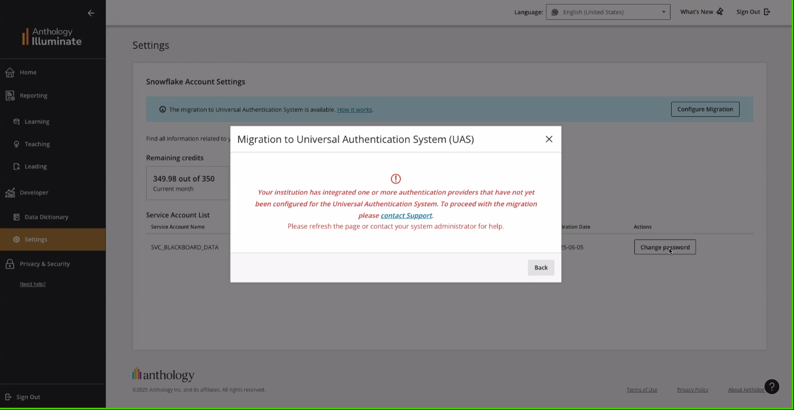Open Terms of Use footer link

(642, 390)
